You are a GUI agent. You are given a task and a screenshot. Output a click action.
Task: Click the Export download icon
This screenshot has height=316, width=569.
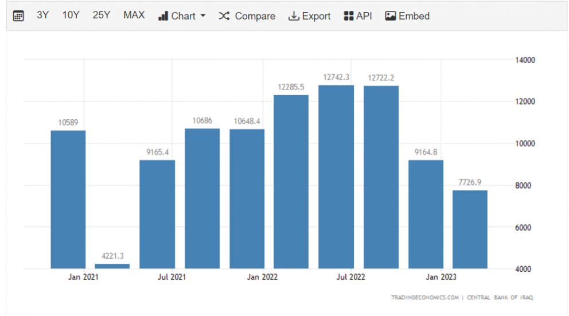(294, 16)
